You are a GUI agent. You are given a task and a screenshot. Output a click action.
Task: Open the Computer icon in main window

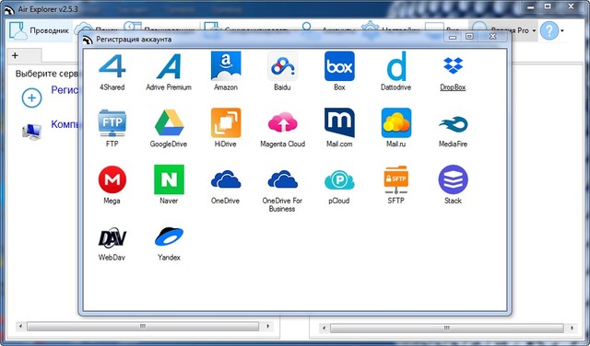pos(31,132)
